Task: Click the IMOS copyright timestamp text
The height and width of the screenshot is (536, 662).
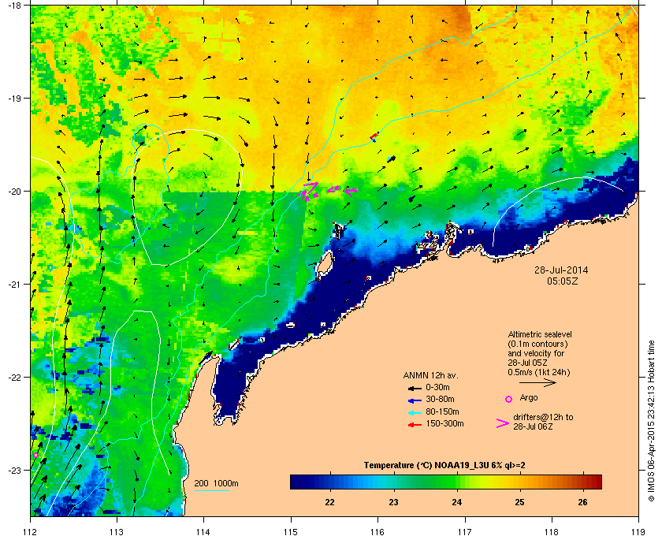Action: 651,422
